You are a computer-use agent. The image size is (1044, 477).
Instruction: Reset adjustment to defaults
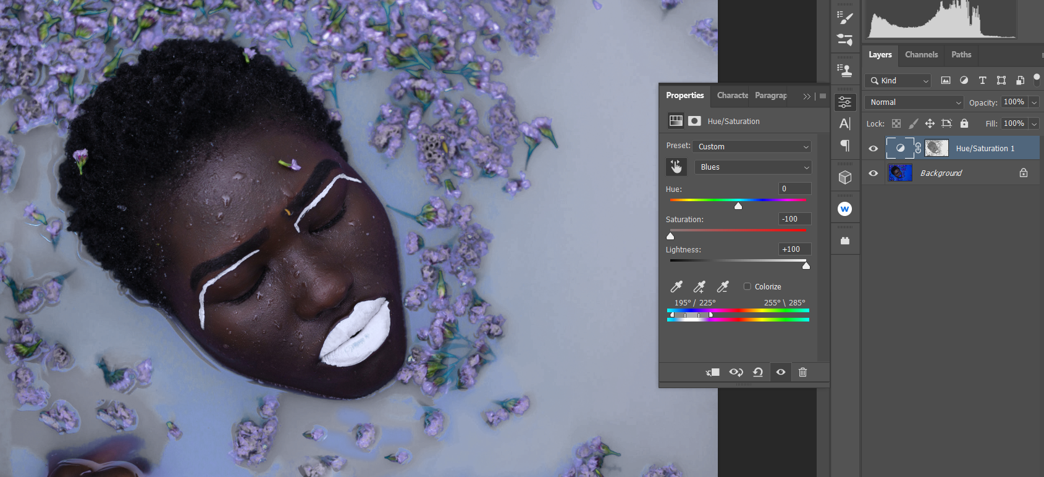point(758,372)
